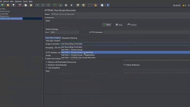
Task: Pick 'Test Plan > HTTP(S) Test Script Recorder' option
Action: [125, 58]
